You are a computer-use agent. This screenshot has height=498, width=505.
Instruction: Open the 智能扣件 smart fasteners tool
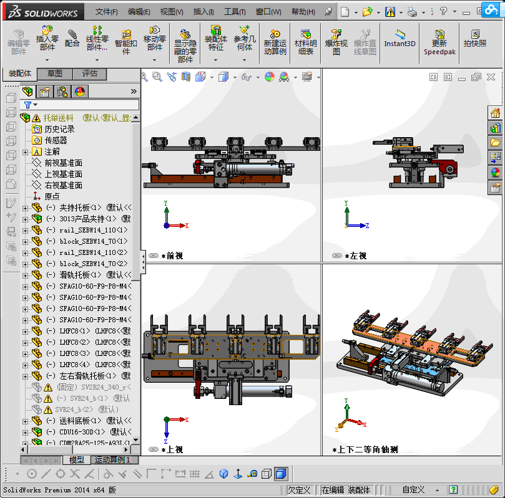coord(126,42)
